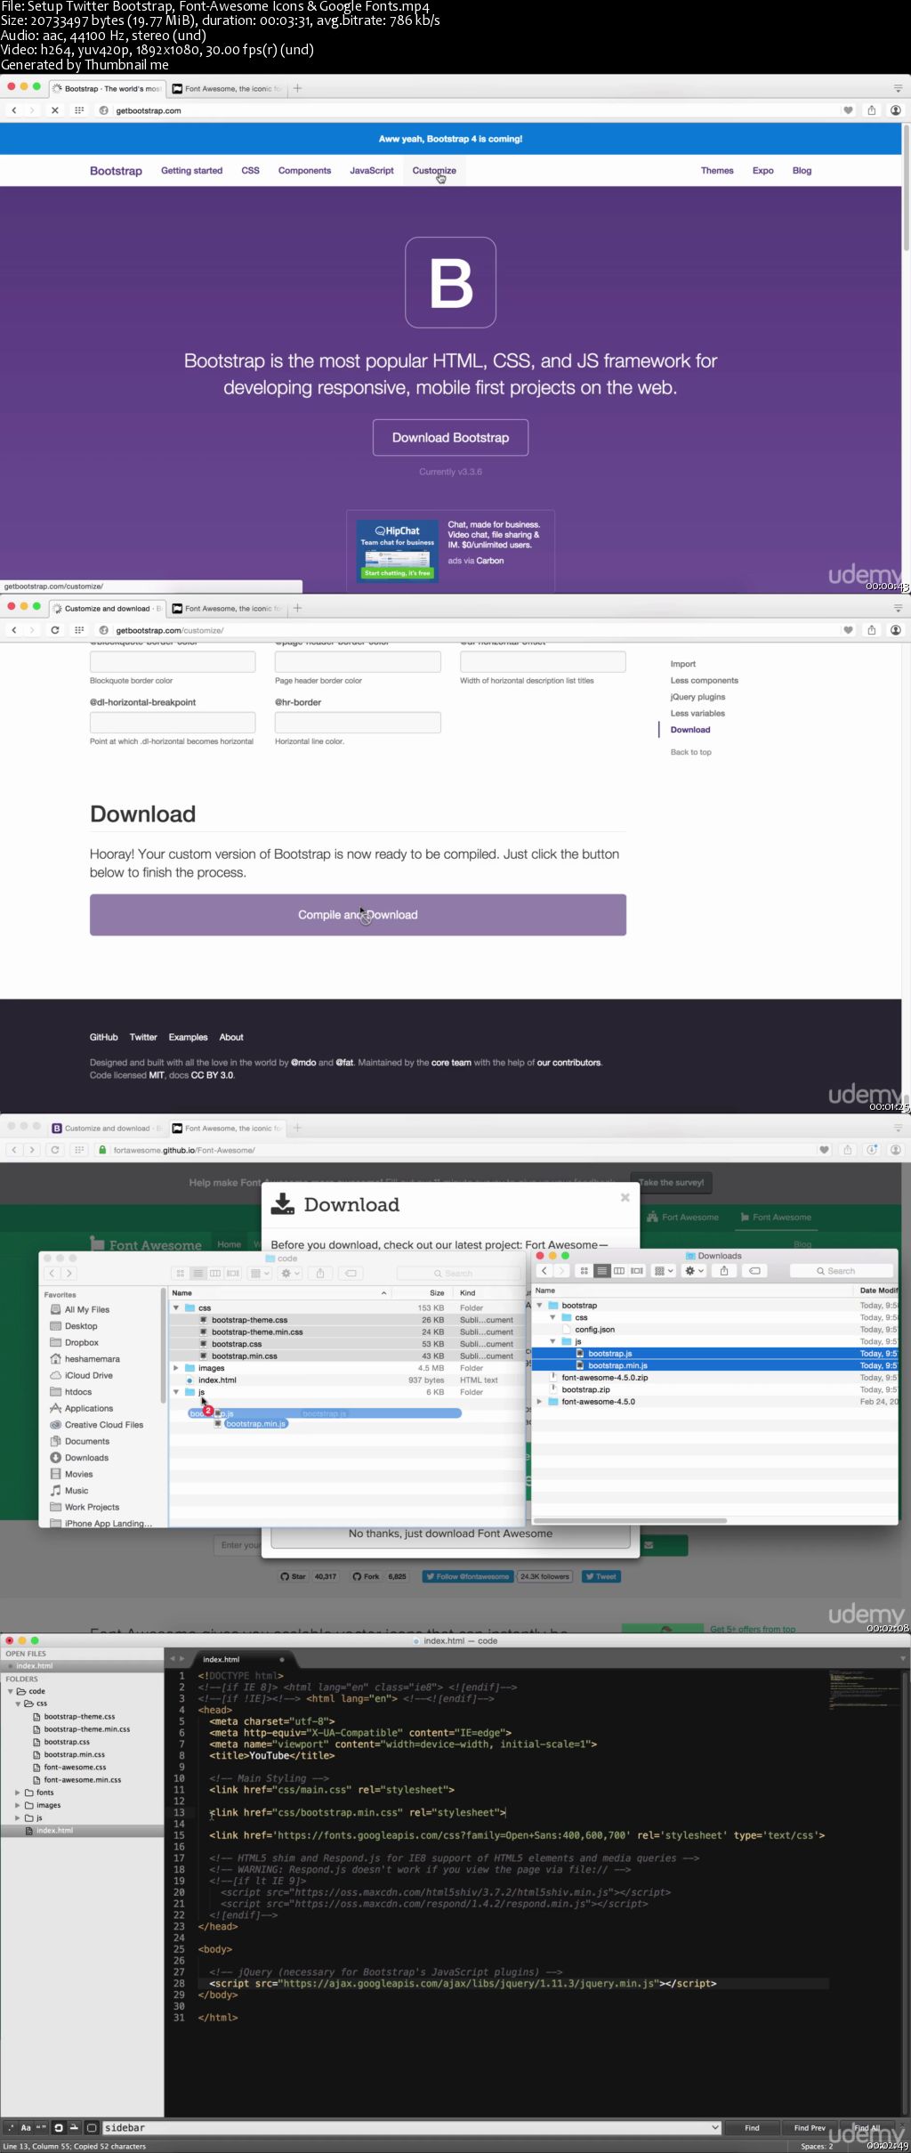Screen dimensions: 911x2153
Task: Open Applications in Finder sidebar
Action: (89, 1409)
